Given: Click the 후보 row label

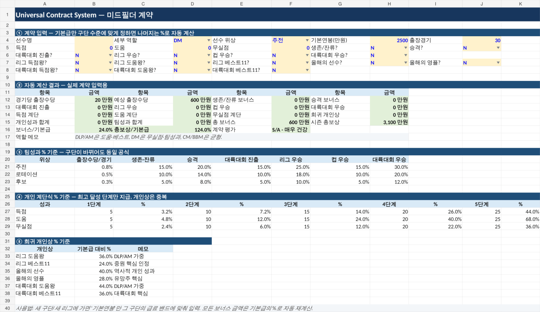Looking at the screenshot, I should 45,182.
